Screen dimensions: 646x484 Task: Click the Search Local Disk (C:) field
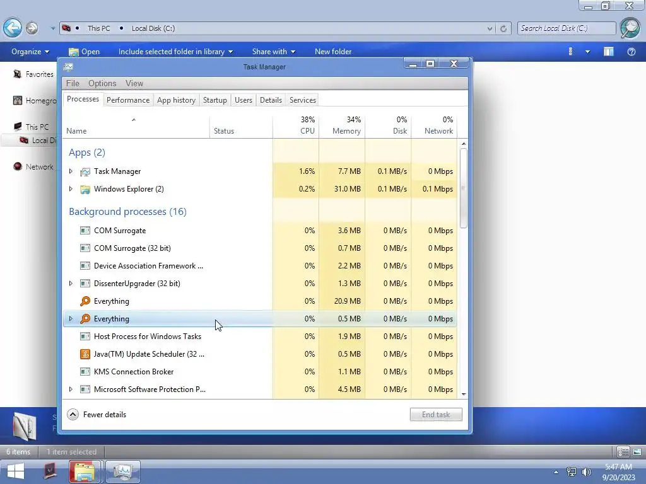[x=567, y=28]
